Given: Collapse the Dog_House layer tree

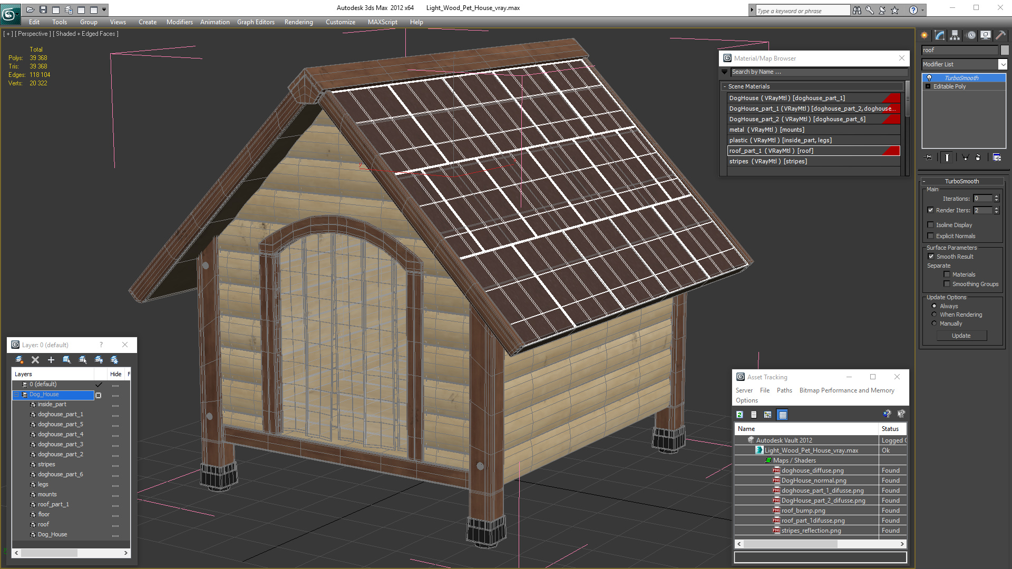Looking at the screenshot, I should (x=16, y=395).
